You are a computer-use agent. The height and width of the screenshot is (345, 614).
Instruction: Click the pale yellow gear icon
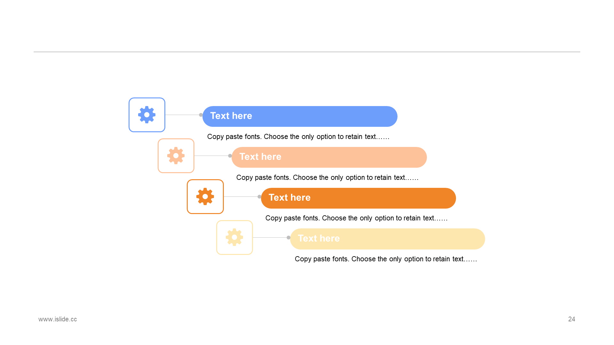coord(234,237)
